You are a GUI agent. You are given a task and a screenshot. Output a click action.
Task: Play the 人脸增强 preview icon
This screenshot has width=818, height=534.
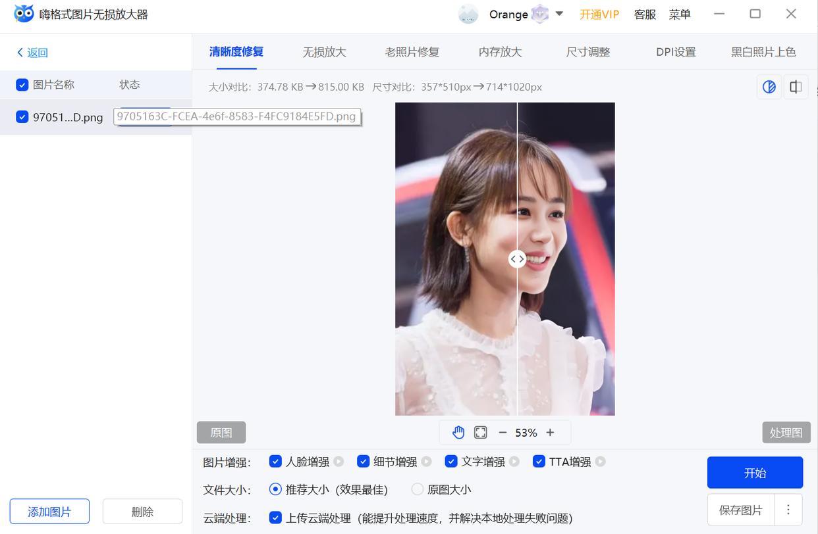(x=339, y=462)
